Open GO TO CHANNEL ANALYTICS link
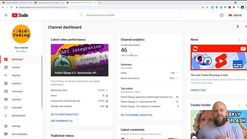The width and height of the screenshot is (247, 139). tap(136, 115)
